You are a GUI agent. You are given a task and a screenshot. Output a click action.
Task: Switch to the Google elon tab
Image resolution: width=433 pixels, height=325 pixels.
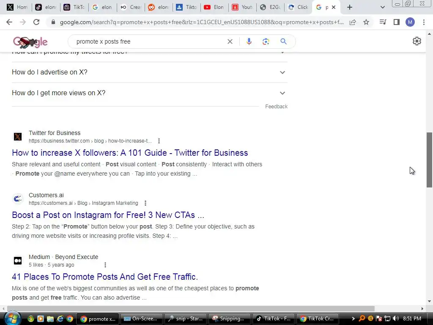[x=102, y=7]
